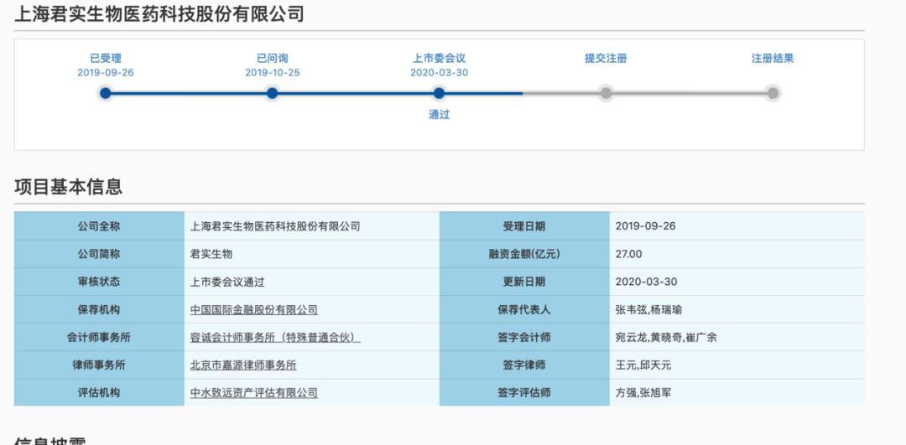Open the 容诚会计师事务所 accounting firm link
Screen dimensions: 906x445
pos(275,337)
